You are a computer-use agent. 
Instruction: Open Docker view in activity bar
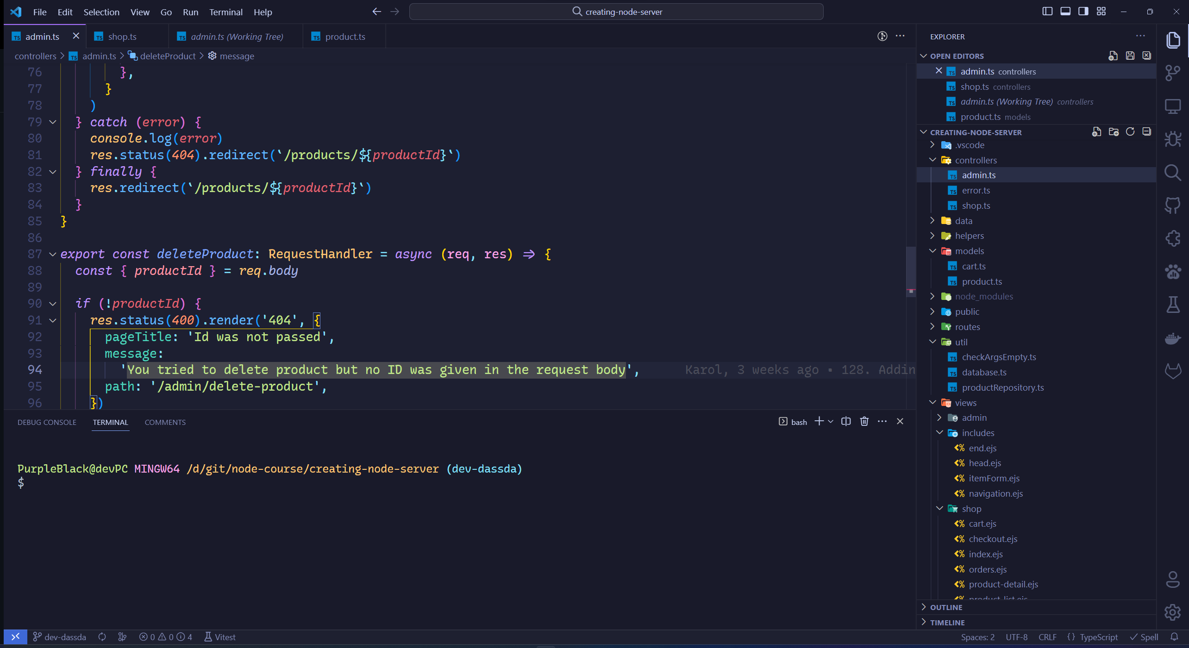1173,338
